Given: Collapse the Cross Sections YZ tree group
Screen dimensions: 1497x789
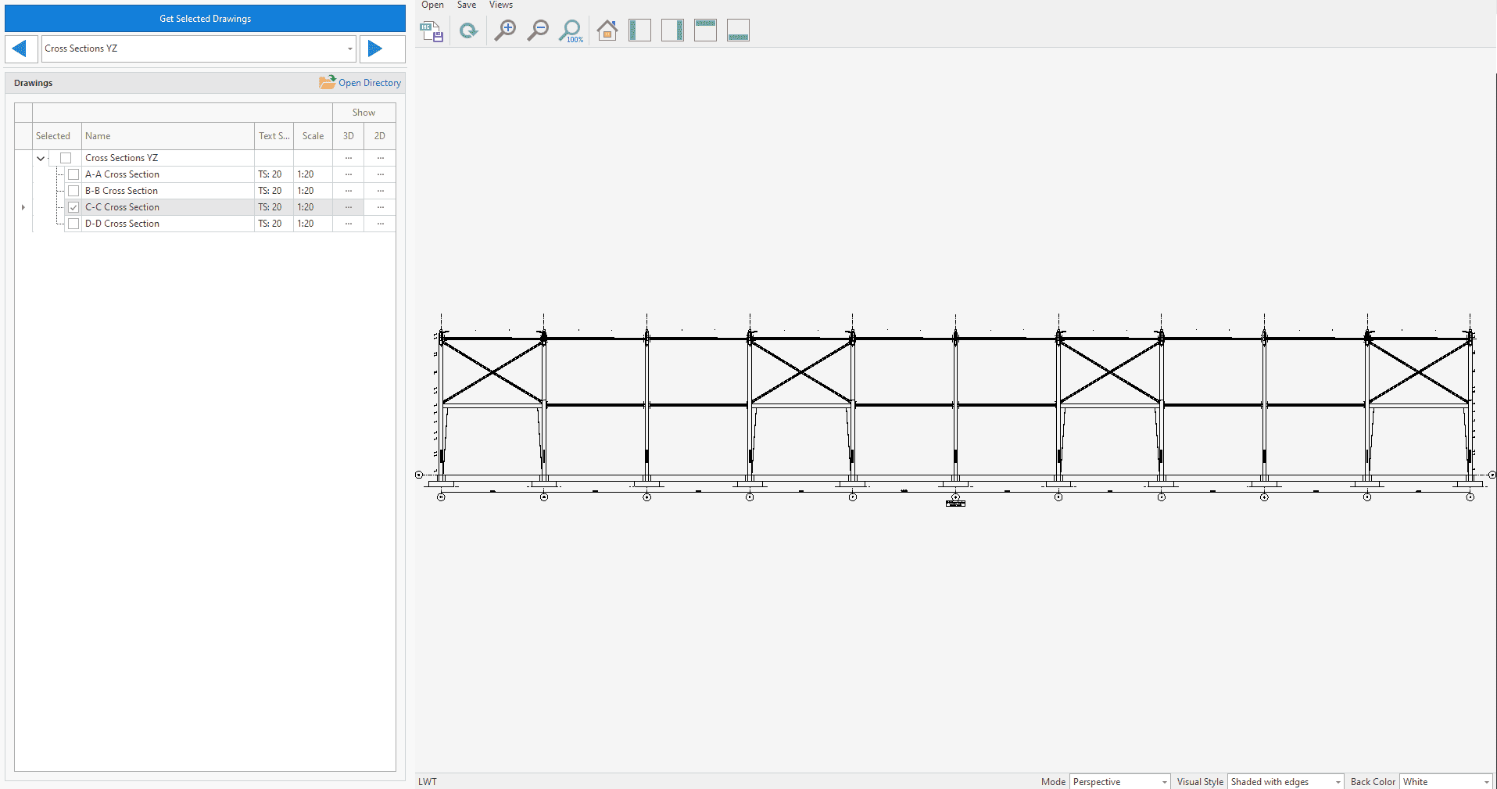Looking at the screenshot, I should tap(41, 158).
